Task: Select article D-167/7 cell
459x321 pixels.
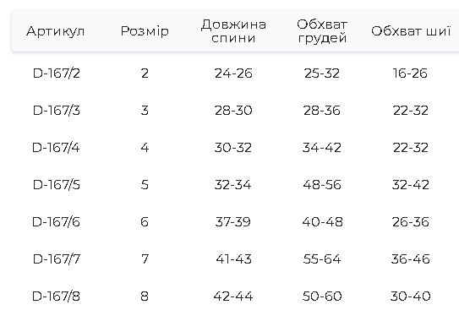Action: coord(56,259)
